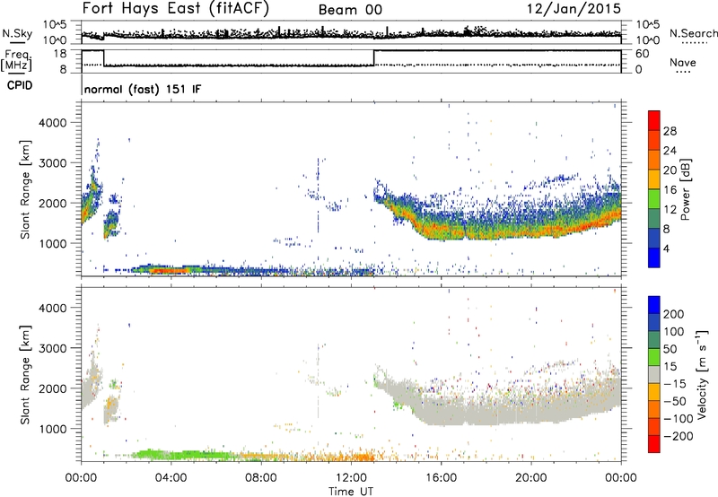Screen dimensions: 718x497
Task: Click the "-200" value on the velocity scale
Action: coord(679,436)
